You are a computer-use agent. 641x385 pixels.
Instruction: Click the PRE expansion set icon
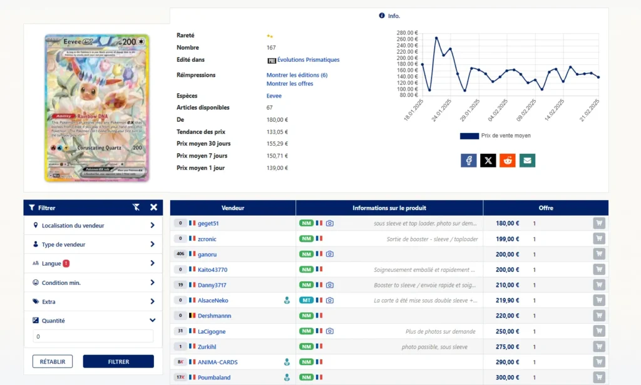pyautogui.click(x=272, y=61)
